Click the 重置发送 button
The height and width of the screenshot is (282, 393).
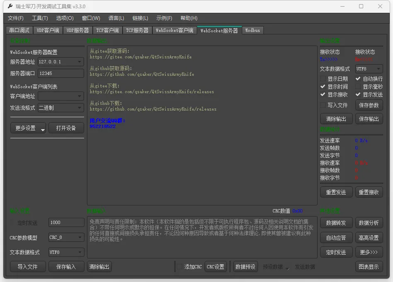click(336, 192)
